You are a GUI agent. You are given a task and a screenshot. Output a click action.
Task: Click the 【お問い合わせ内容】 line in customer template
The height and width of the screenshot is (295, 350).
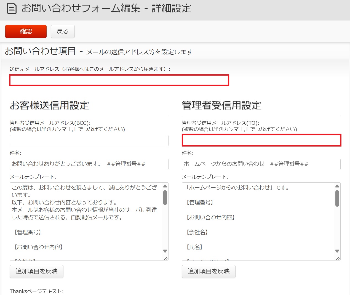click(38, 247)
